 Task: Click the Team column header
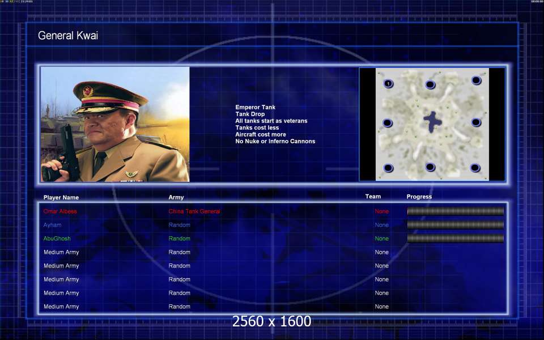373,197
